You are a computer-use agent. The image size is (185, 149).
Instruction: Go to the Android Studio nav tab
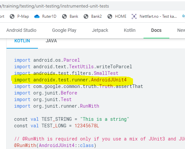click(21, 30)
